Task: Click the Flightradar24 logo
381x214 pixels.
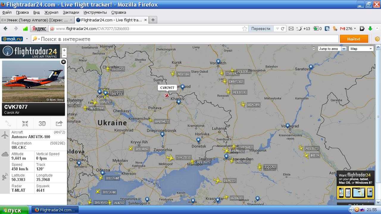Action: pyautogui.click(x=30, y=51)
